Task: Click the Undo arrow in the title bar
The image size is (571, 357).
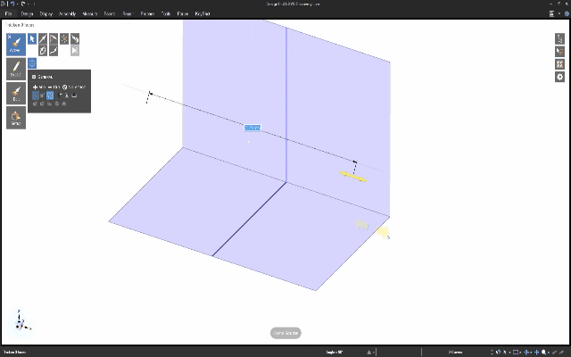Action: [12, 4]
